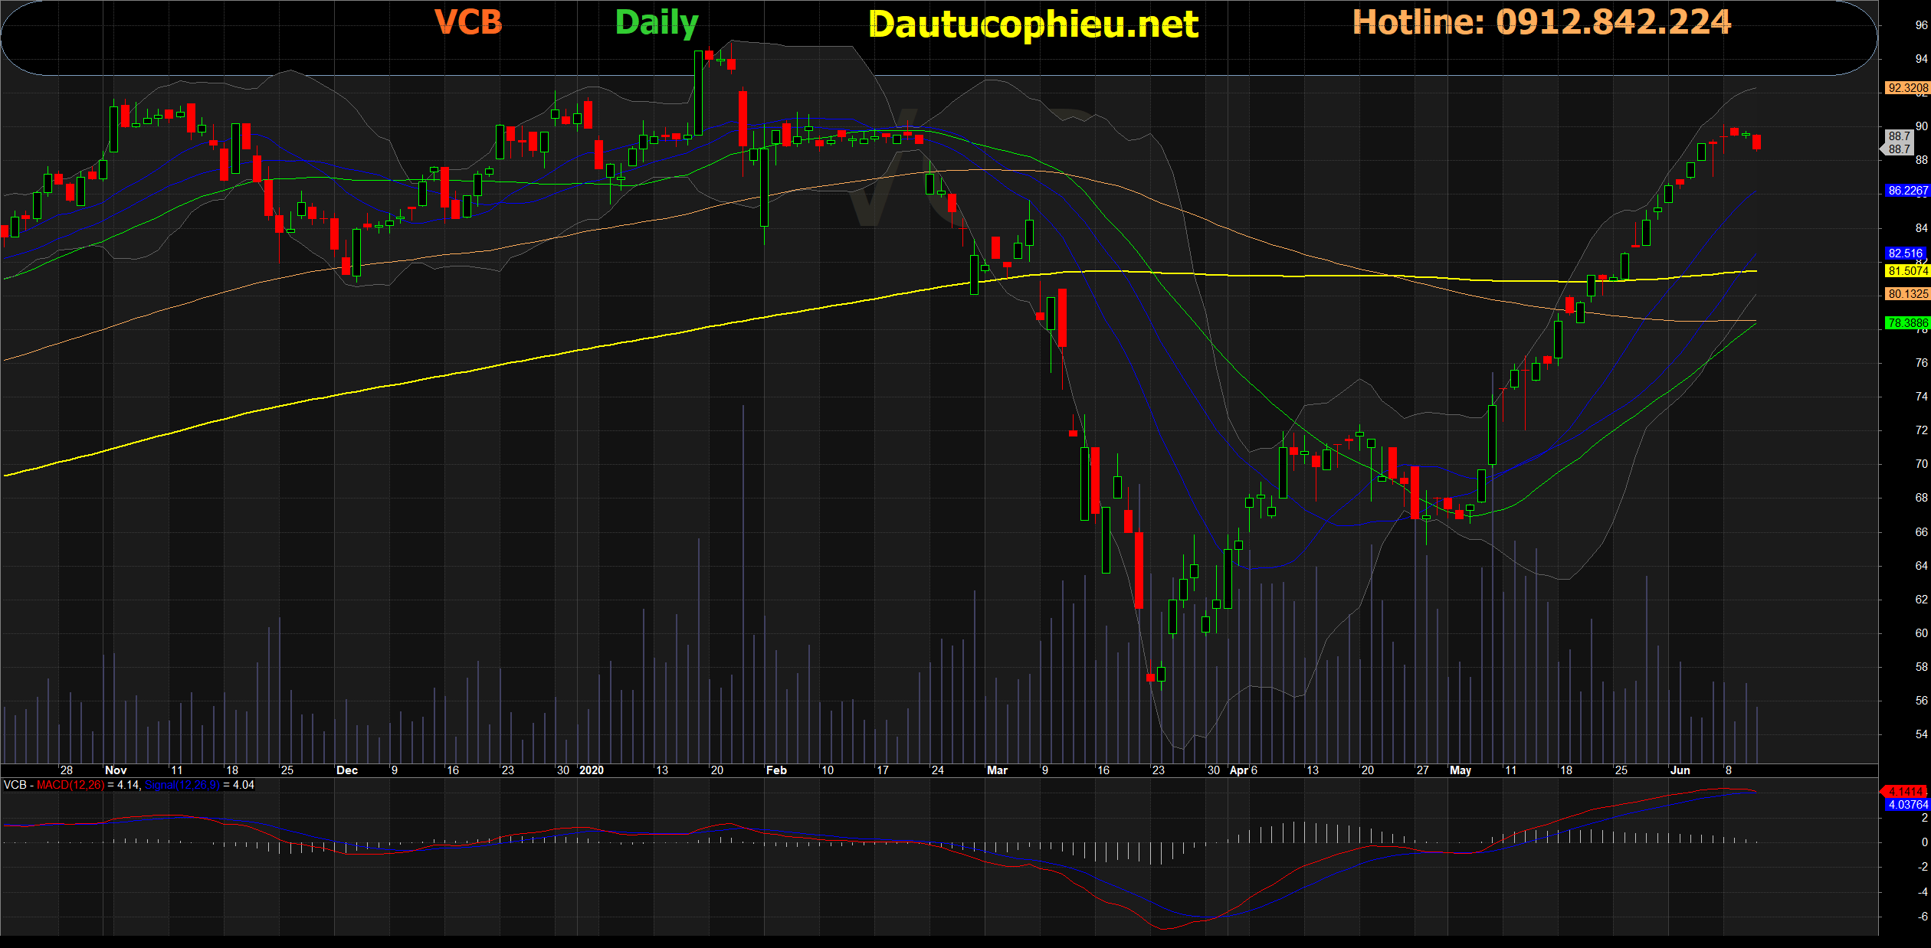1931x948 pixels.
Task: Click the blue signal 4.03764 value tag
Action: click(x=1906, y=805)
